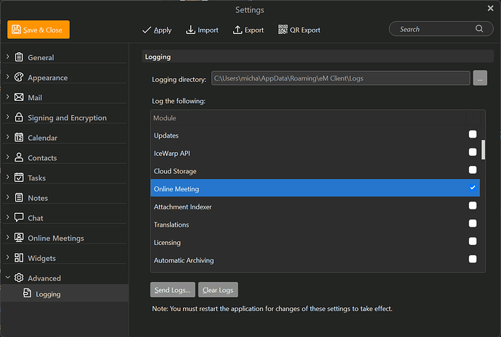The width and height of the screenshot is (501, 337).
Task: Open the Notes settings category
Action: click(x=38, y=198)
